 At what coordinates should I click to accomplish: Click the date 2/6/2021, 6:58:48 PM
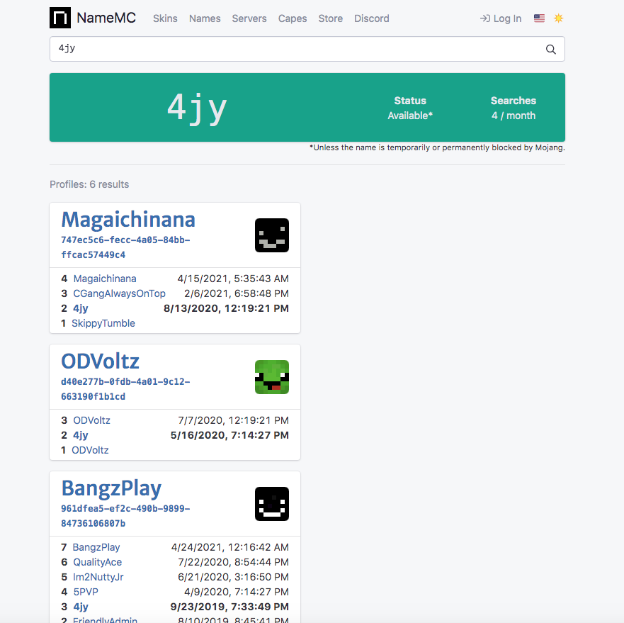point(237,293)
